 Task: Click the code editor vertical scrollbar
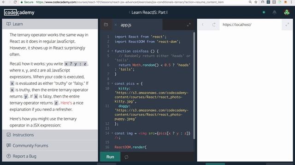[194, 86]
